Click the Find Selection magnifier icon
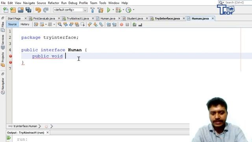 (x=59, y=24)
